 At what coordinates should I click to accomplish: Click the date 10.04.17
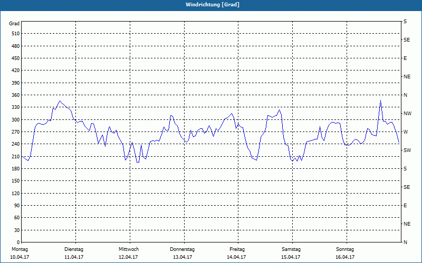click(x=20, y=257)
